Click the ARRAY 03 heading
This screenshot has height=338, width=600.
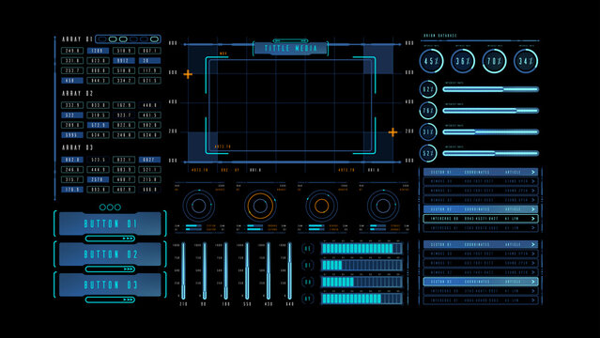point(78,147)
